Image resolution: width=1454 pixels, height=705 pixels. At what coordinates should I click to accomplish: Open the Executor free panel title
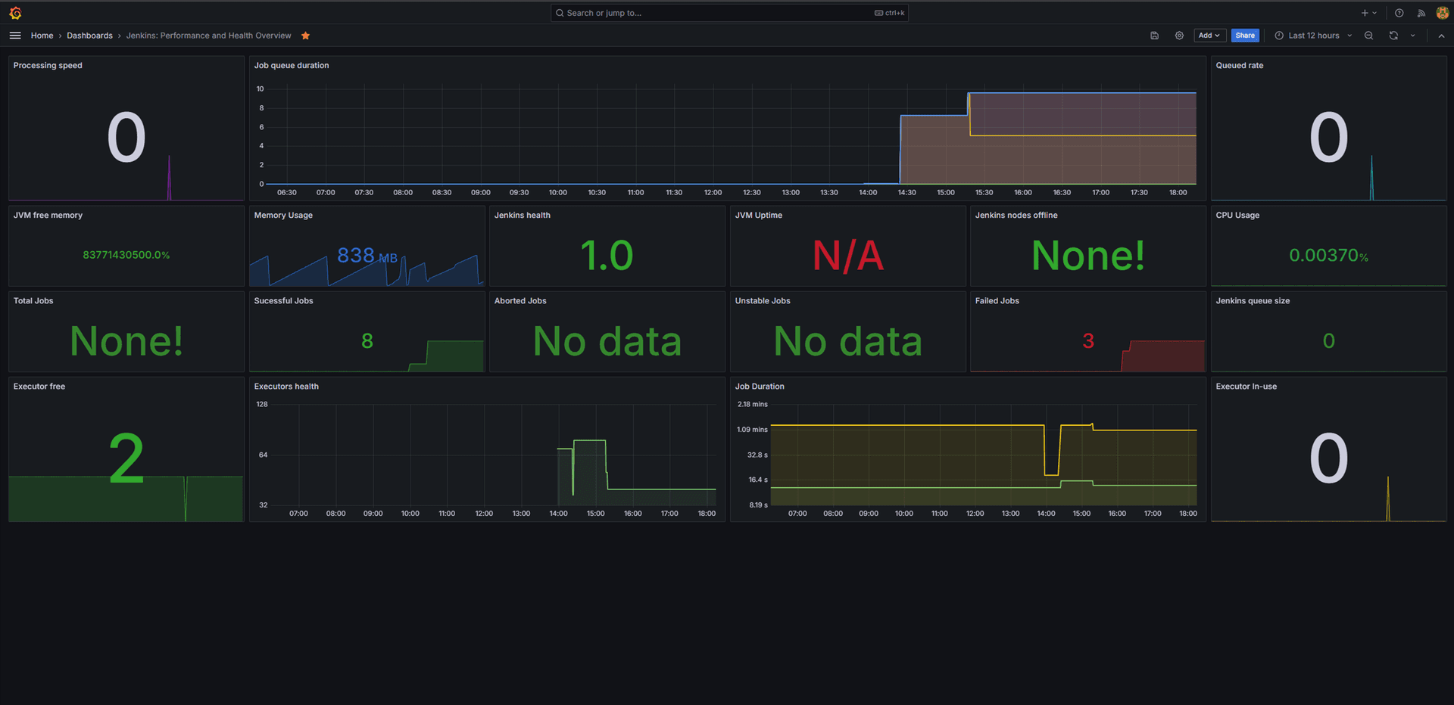39,387
